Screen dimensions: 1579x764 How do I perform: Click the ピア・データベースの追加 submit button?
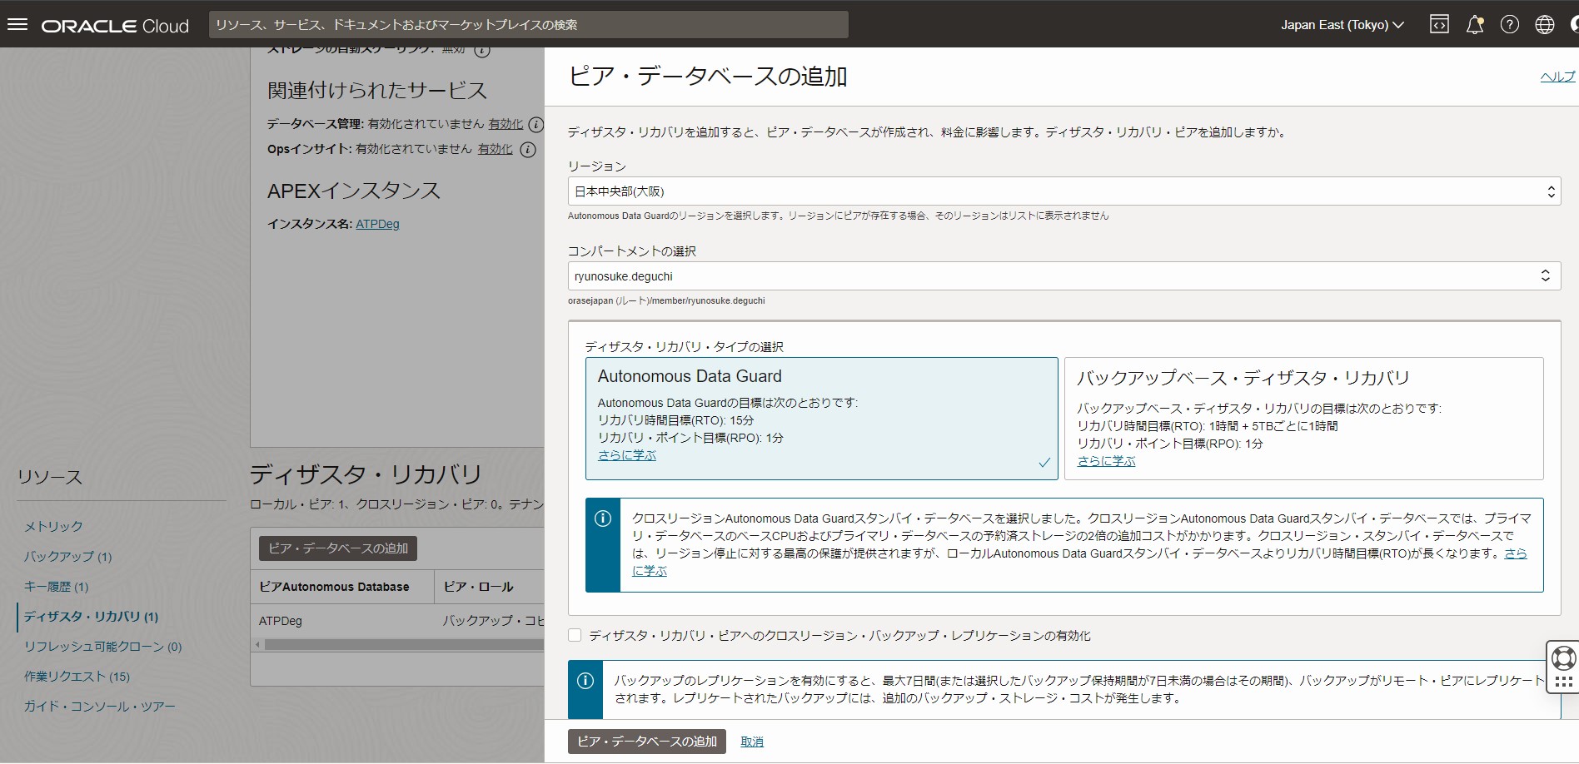[646, 742]
